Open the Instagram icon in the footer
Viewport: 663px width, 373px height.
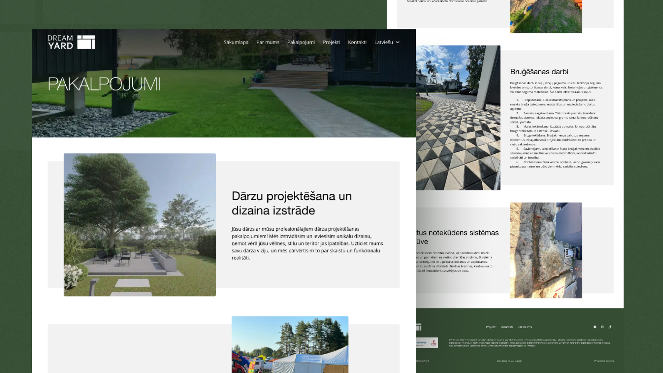pos(603,327)
